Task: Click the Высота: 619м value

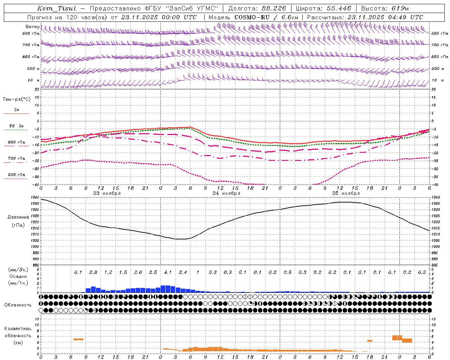Action: point(385,9)
